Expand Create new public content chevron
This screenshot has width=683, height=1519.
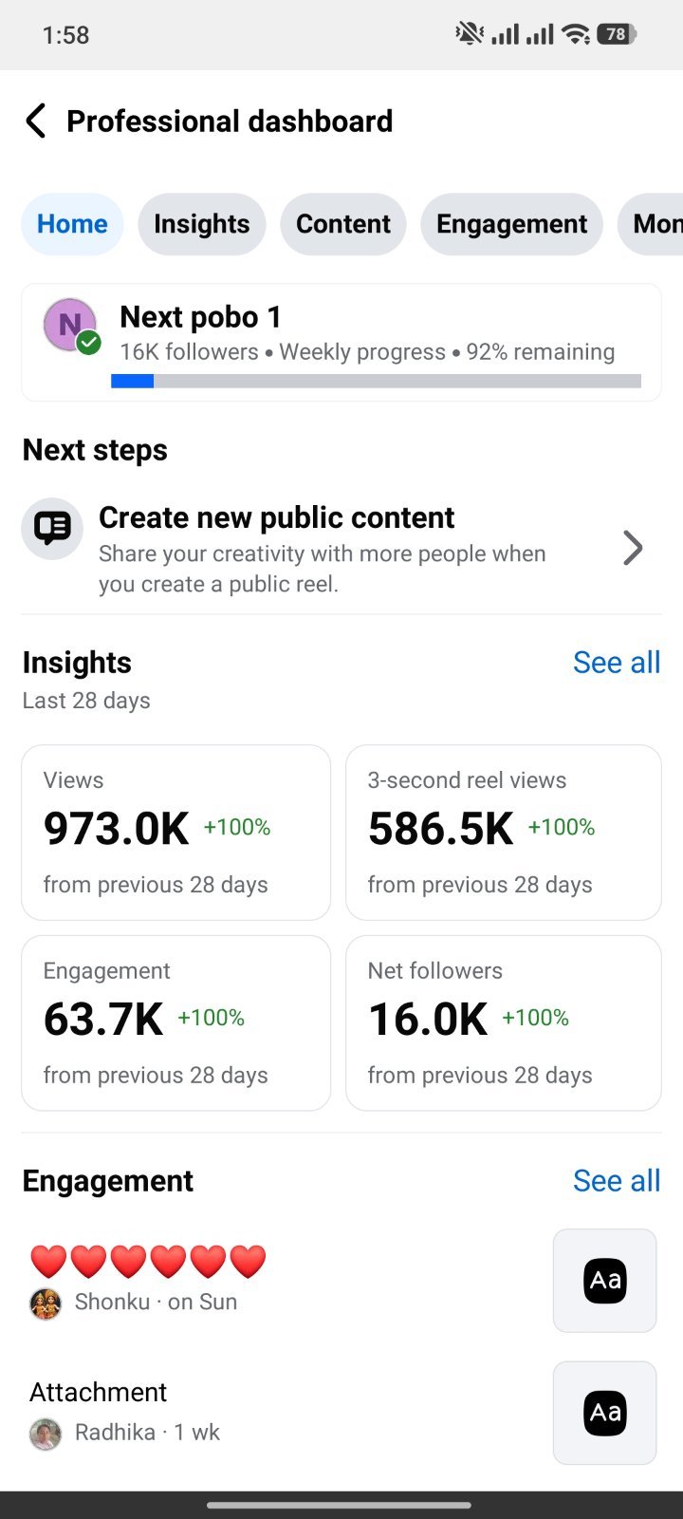633,548
